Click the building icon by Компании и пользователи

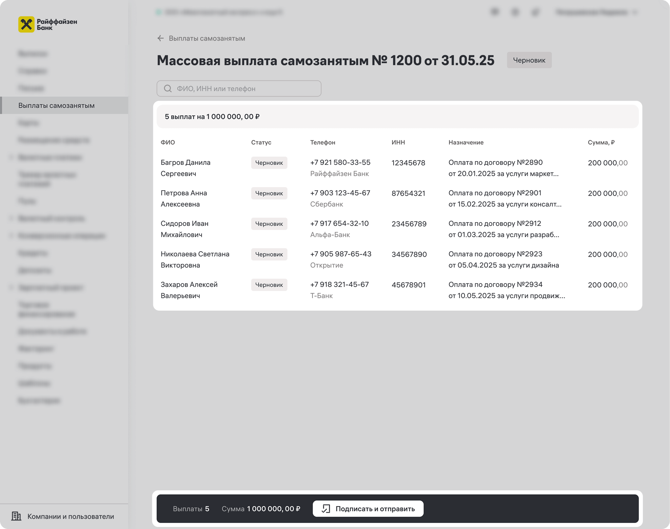point(16,516)
